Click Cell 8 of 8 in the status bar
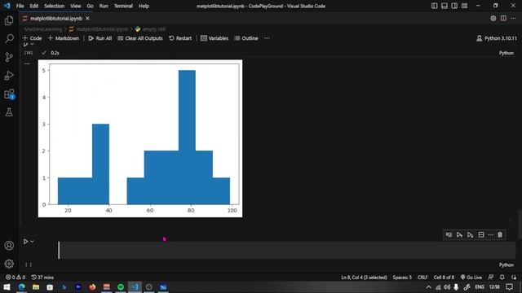 [x=444, y=277]
